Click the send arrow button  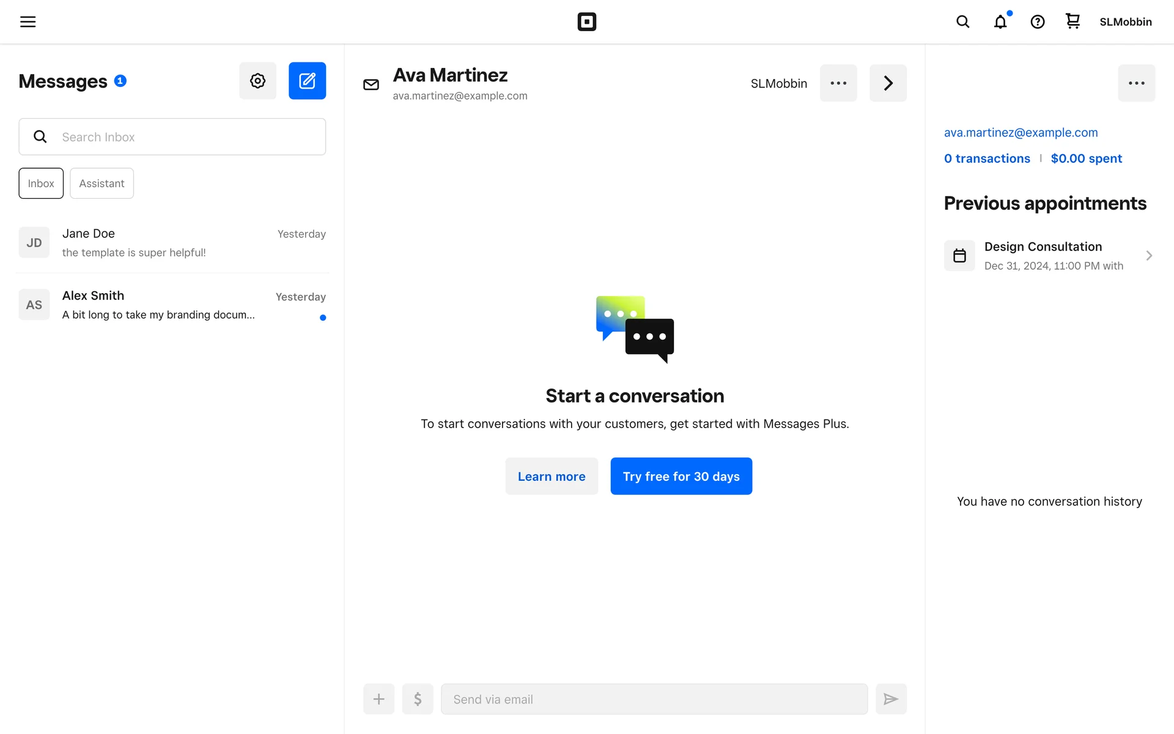coord(891,699)
